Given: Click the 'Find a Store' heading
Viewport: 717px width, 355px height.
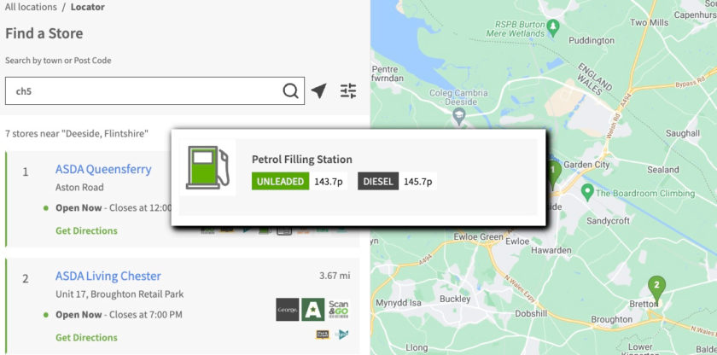Looking at the screenshot, I should (44, 33).
